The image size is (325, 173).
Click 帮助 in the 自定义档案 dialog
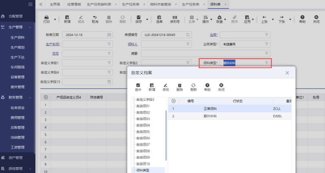pos(207,87)
